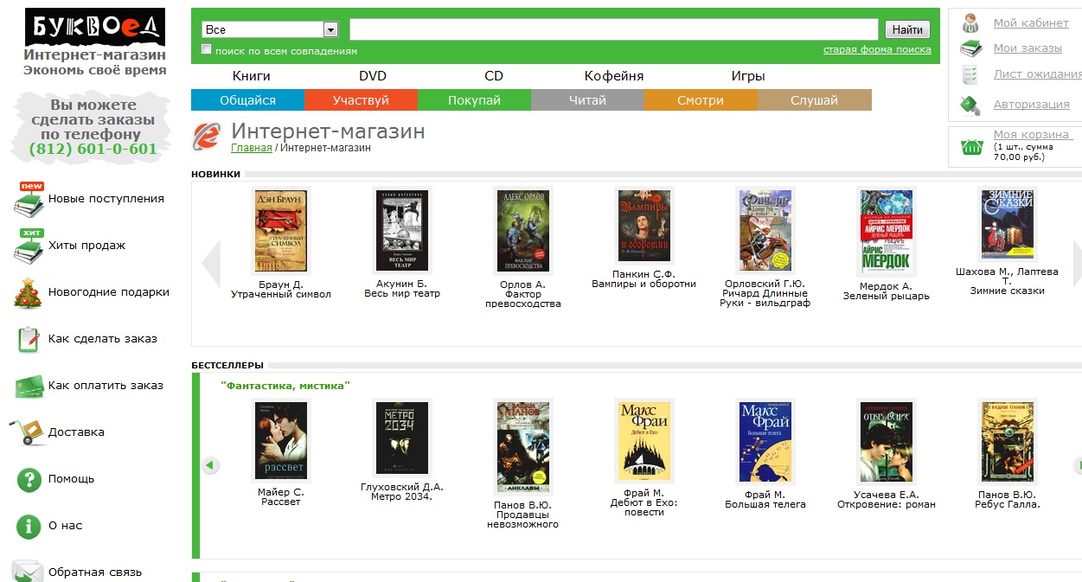Open Новые поступления book icon
Screen dimensions: 1082x582
tap(29, 199)
